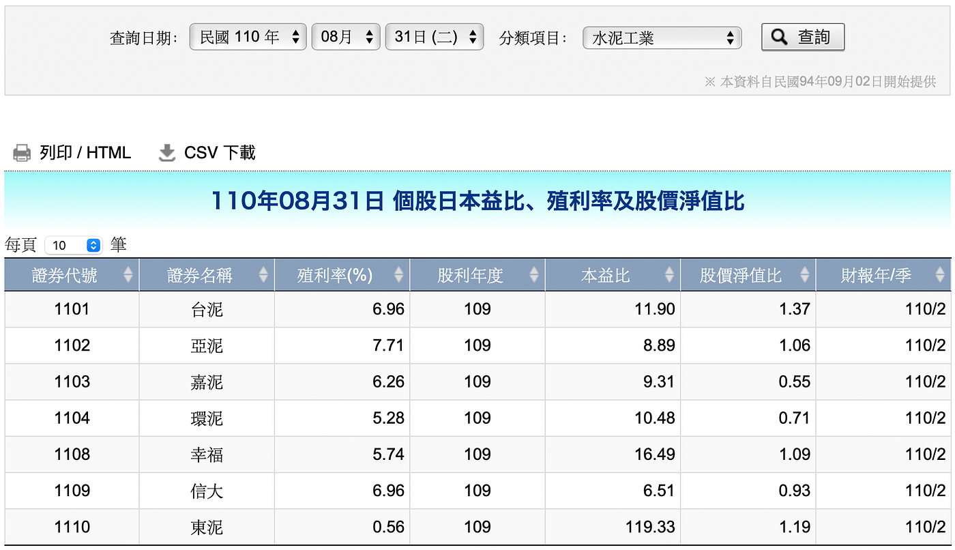Click the stock name 東泥
This screenshot has height=550, width=955.
(x=207, y=527)
